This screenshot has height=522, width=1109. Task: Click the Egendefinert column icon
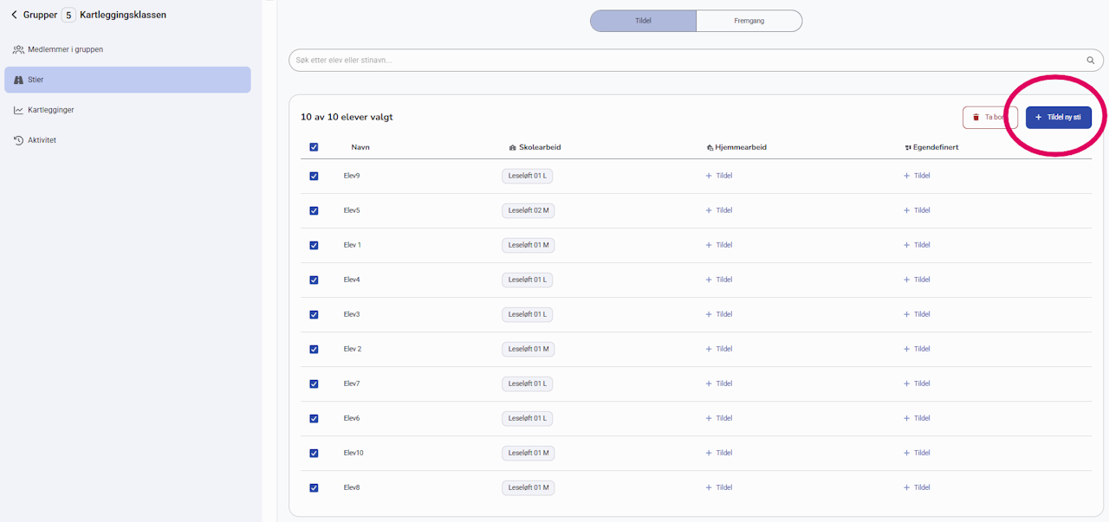pos(907,147)
